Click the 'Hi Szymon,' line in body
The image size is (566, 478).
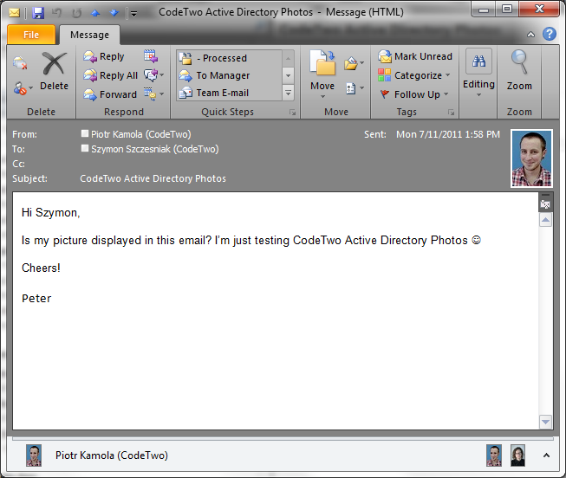(50, 212)
